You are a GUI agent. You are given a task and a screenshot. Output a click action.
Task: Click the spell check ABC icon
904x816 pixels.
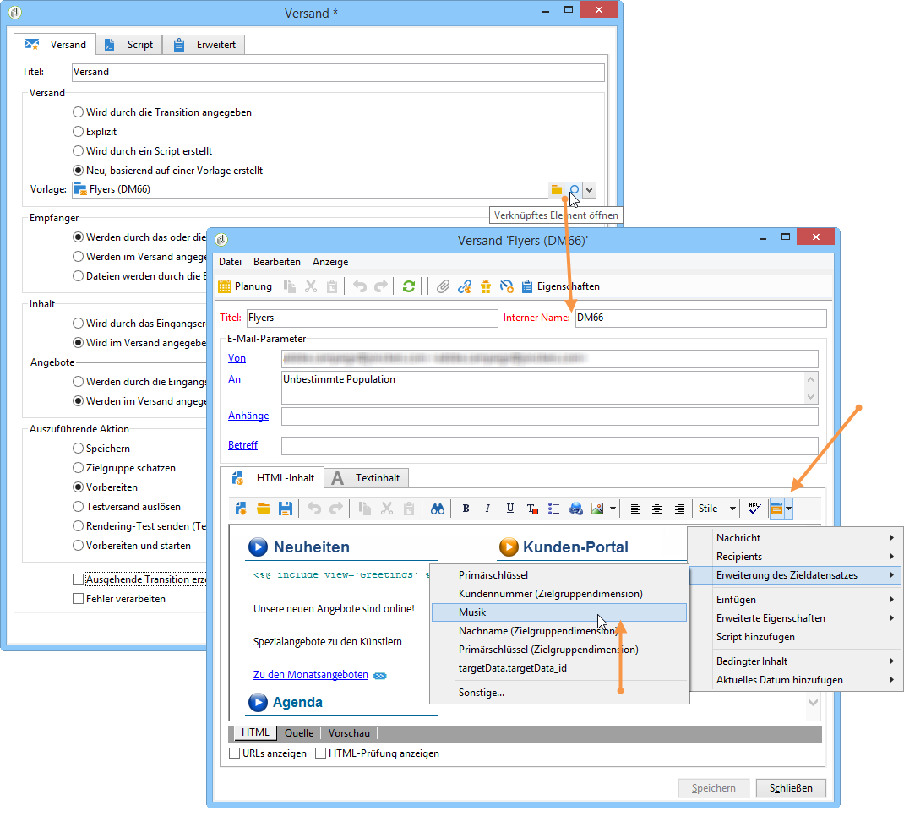click(754, 509)
